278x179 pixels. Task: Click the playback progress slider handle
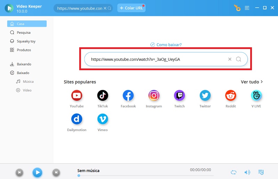[x=79, y=176]
